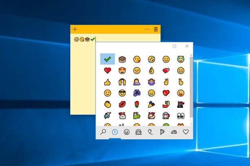Click the emoji panel scrollbar thumb
Image resolution: width=250 pixels, height=166 pixels.
click(191, 87)
